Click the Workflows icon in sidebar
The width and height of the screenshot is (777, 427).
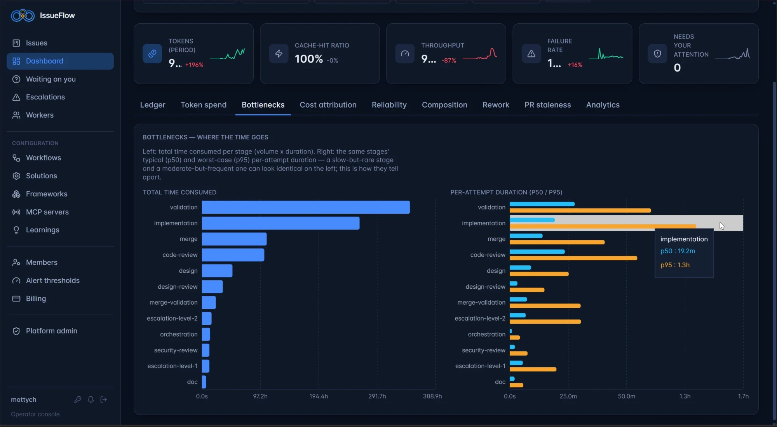click(16, 158)
